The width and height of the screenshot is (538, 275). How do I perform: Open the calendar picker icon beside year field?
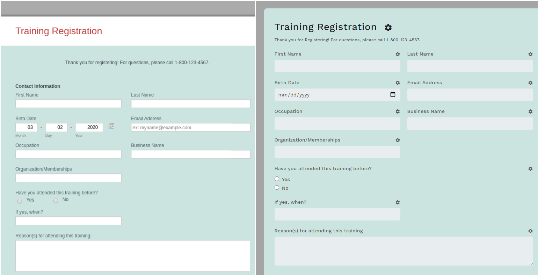111,126
